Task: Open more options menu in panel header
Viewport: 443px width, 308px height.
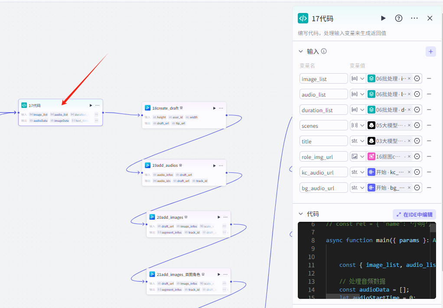Action: 414,18
